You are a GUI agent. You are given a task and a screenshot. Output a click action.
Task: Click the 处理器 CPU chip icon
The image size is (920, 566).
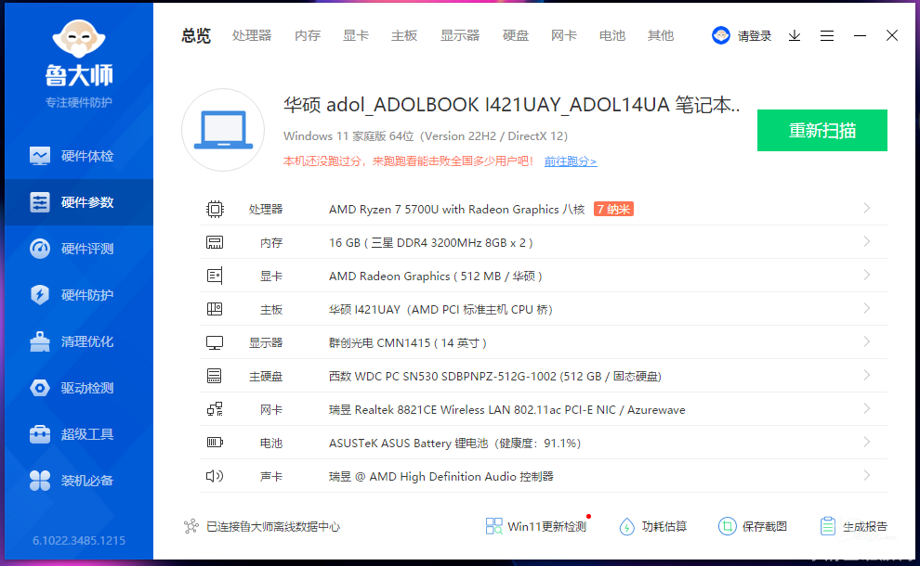[215, 209]
